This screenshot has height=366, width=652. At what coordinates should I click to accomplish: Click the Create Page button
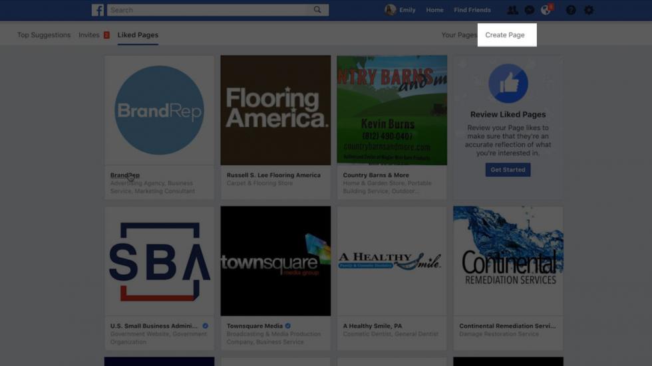pos(505,35)
